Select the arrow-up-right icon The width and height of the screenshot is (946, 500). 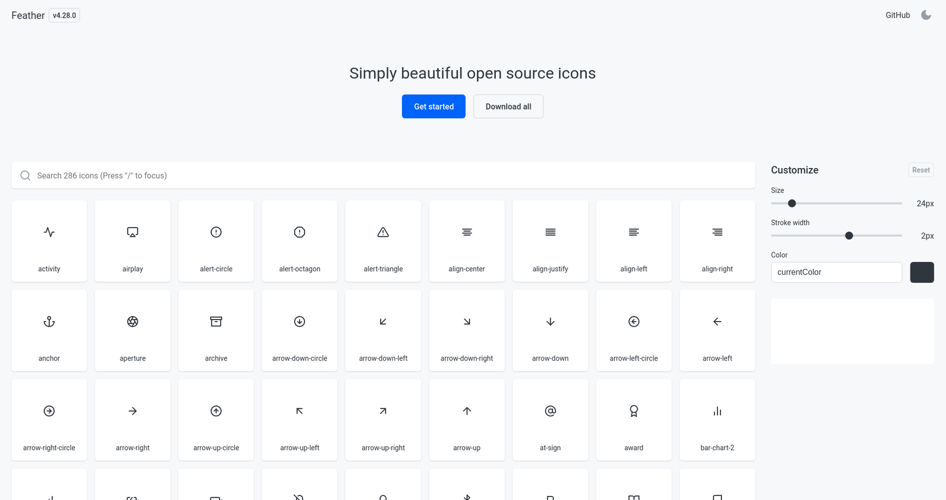(x=383, y=420)
